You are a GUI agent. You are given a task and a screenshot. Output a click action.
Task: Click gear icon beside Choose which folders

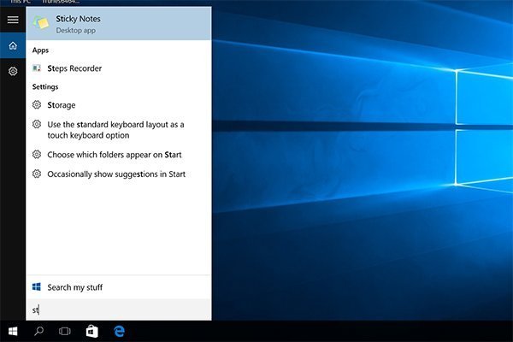37,154
